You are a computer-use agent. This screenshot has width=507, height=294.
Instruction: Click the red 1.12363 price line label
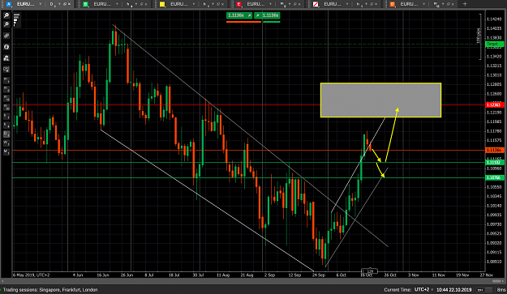tap(494, 105)
